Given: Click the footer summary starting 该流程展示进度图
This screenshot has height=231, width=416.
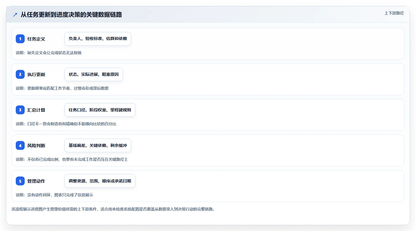Looking at the screenshot, I should tap(113, 209).
